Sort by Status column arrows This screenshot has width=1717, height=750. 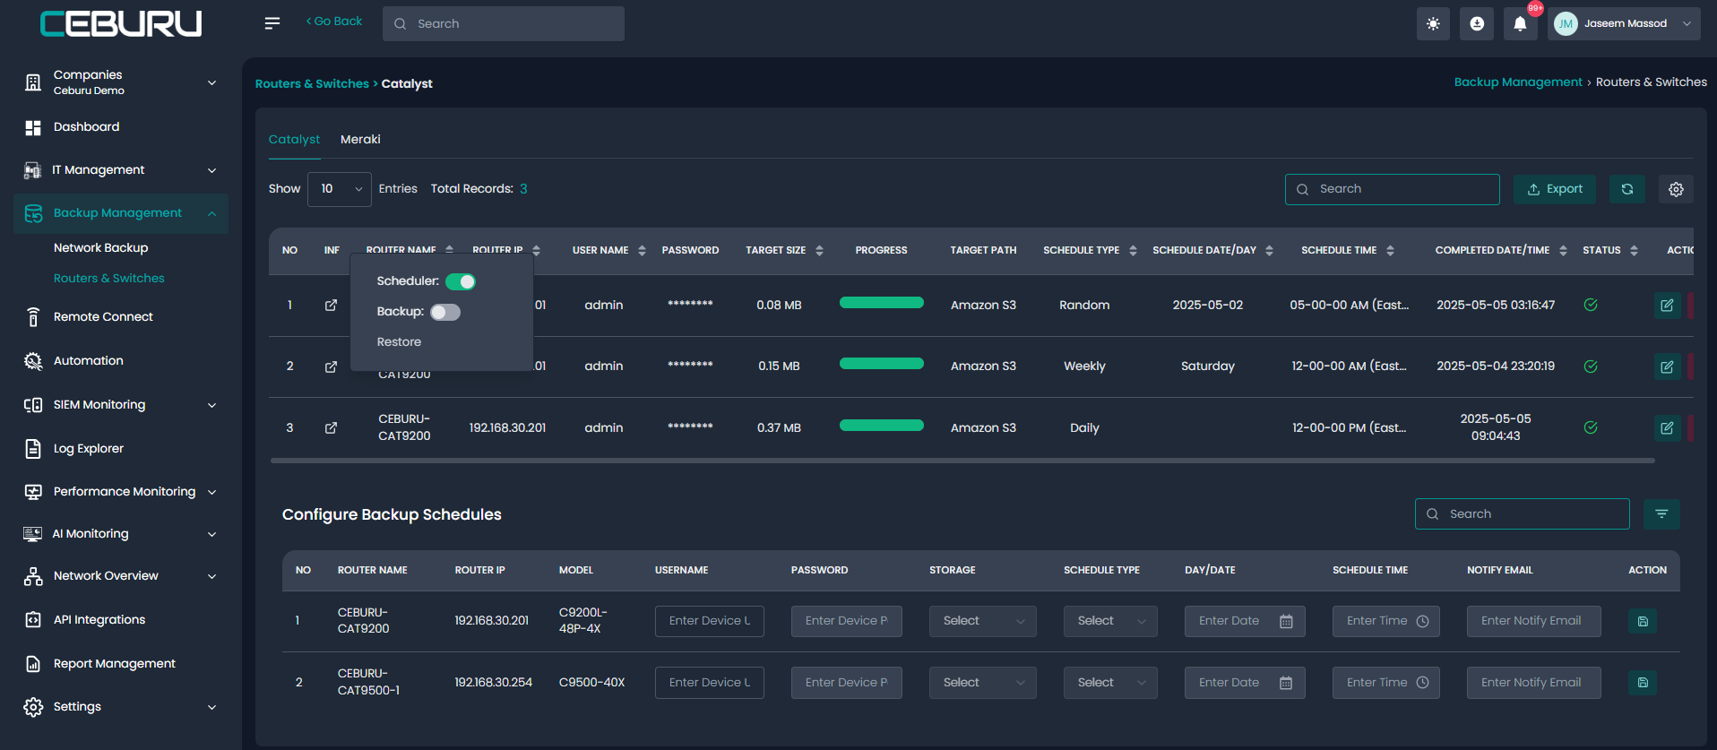[1634, 251]
